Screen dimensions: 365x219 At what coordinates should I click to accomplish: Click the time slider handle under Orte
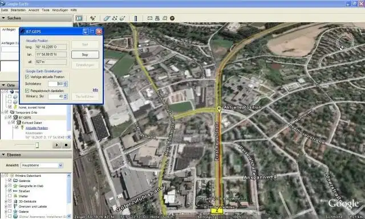(36, 145)
